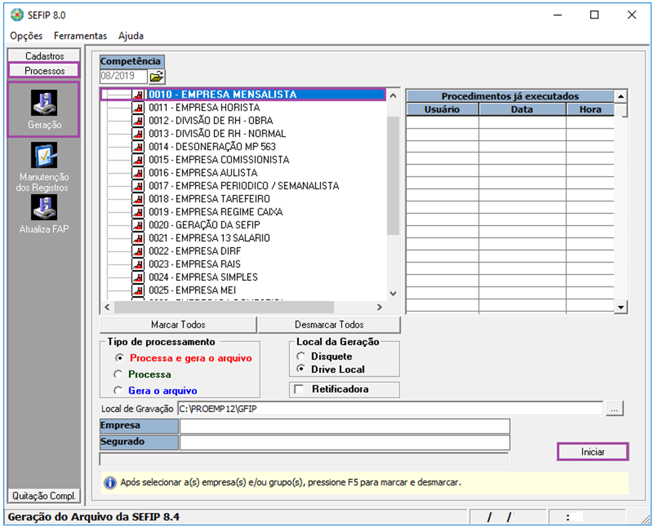Switch to the Cadastros tab
The image size is (654, 527).
point(45,56)
